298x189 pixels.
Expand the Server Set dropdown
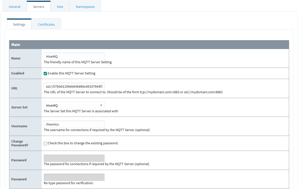[74, 105]
